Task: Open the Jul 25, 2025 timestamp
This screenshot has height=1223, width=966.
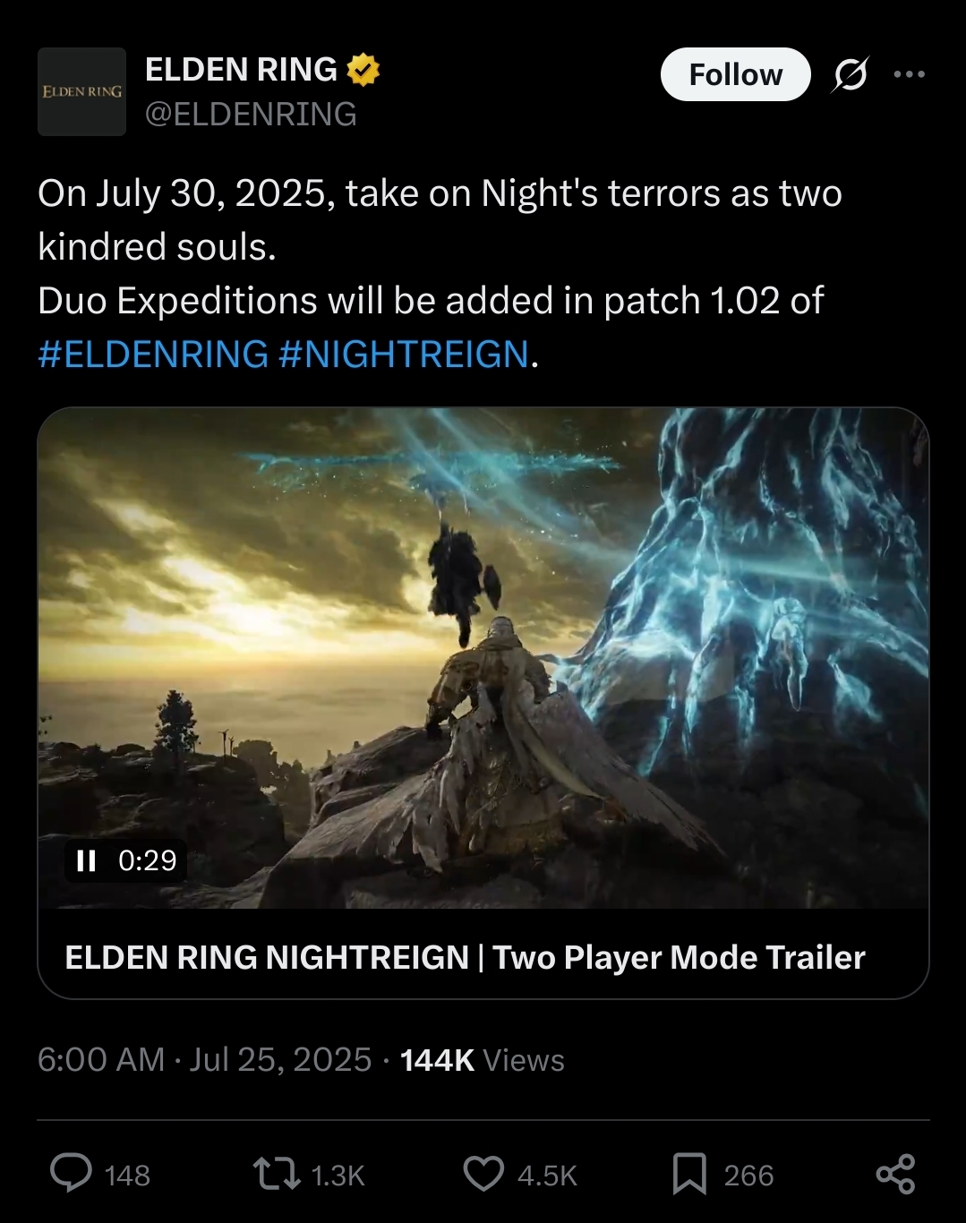Action: tap(280, 1060)
